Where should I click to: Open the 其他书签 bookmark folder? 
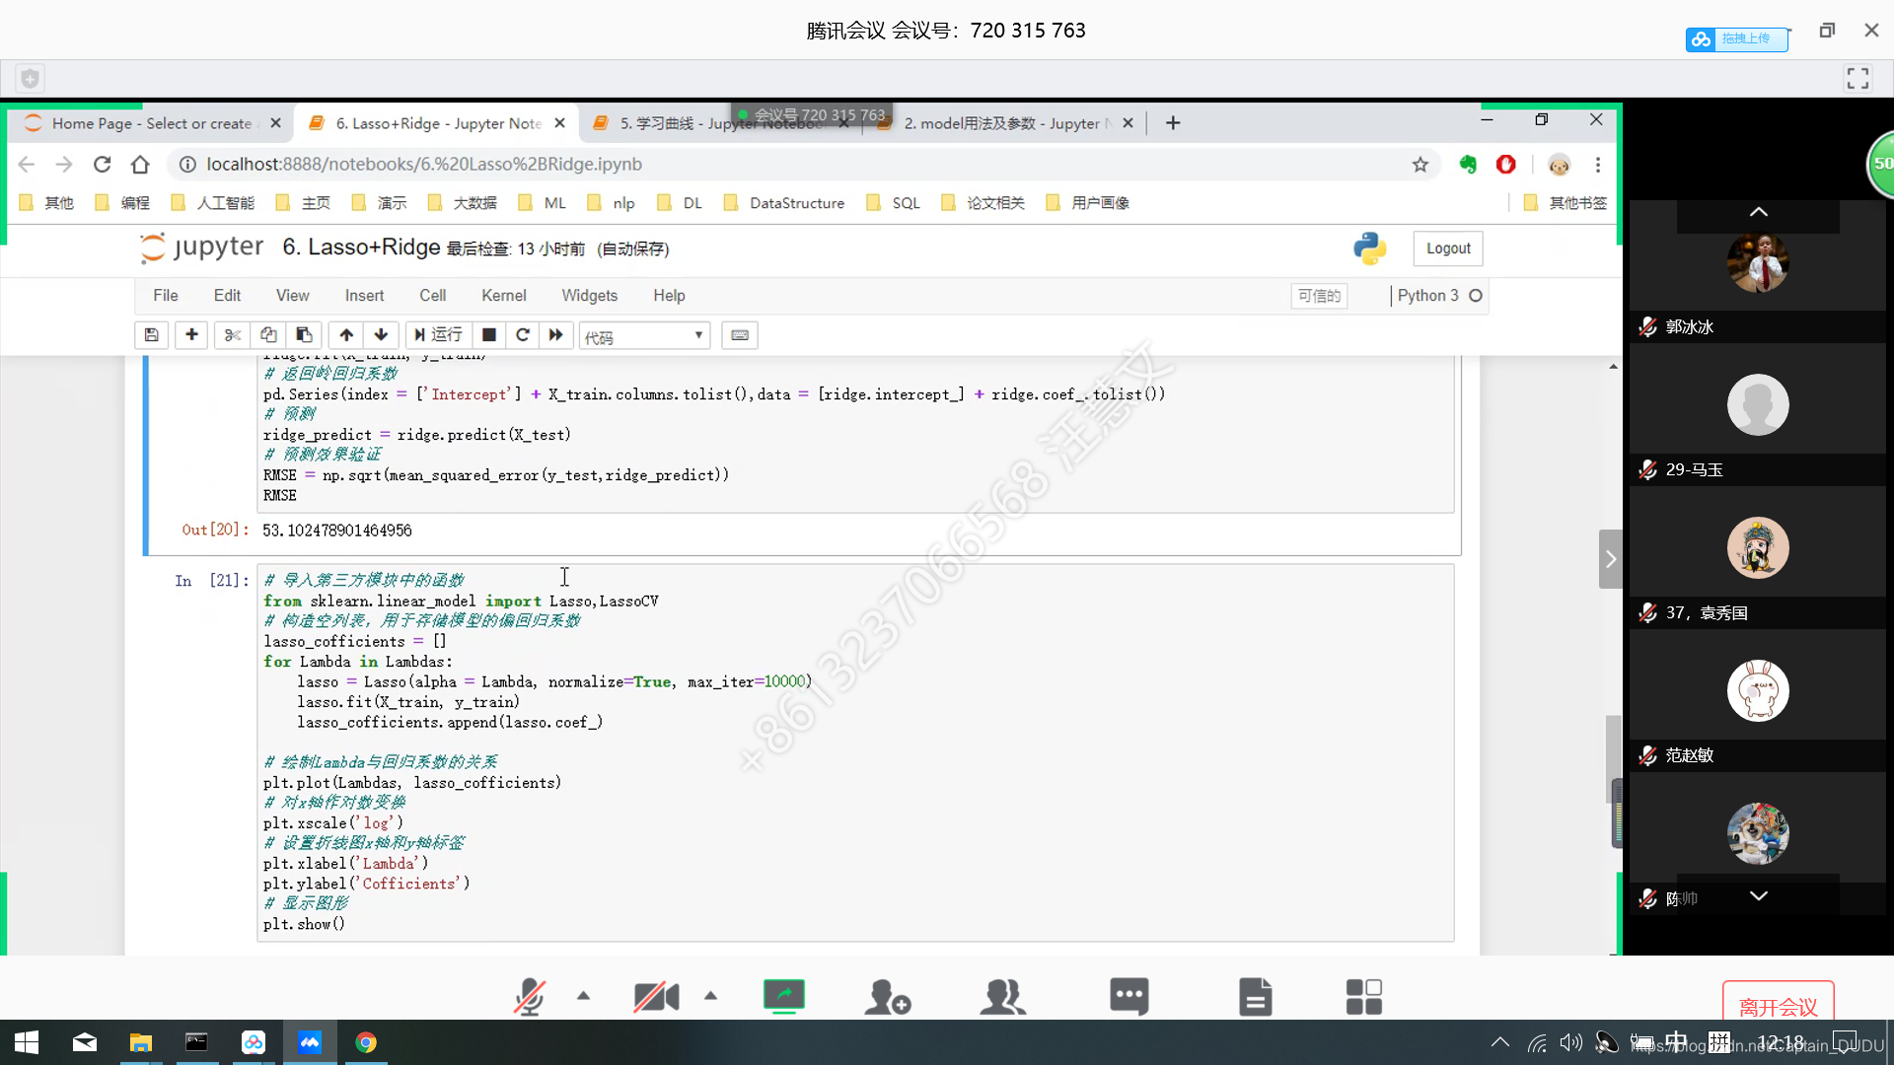click(1566, 203)
